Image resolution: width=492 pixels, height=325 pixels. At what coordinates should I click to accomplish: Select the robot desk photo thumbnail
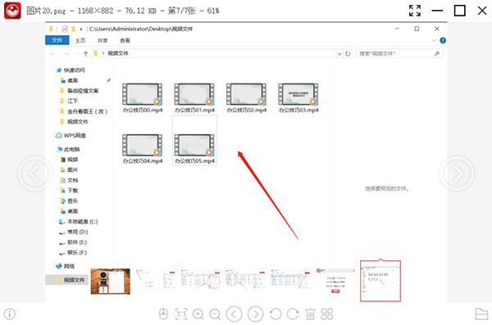[110, 281]
